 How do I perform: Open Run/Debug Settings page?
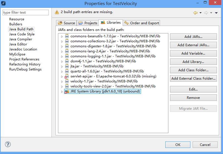(25, 69)
